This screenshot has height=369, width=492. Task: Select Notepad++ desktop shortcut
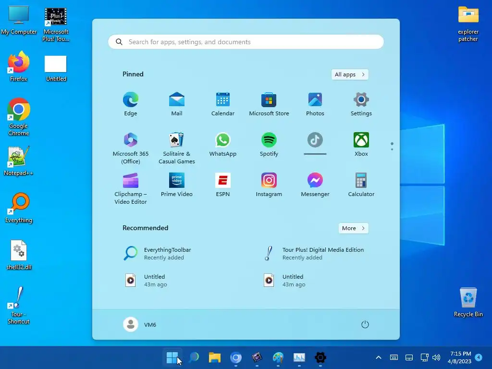(19, 161)
